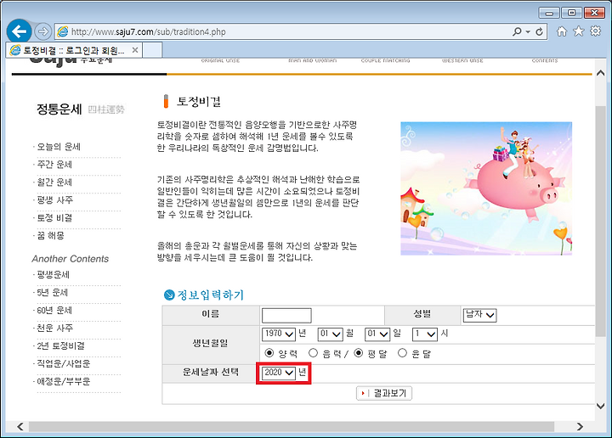The height and width of the screenshot is (438, 612).
Task: Open WESTERN UNSE menu item
Action: pos(462,60)
